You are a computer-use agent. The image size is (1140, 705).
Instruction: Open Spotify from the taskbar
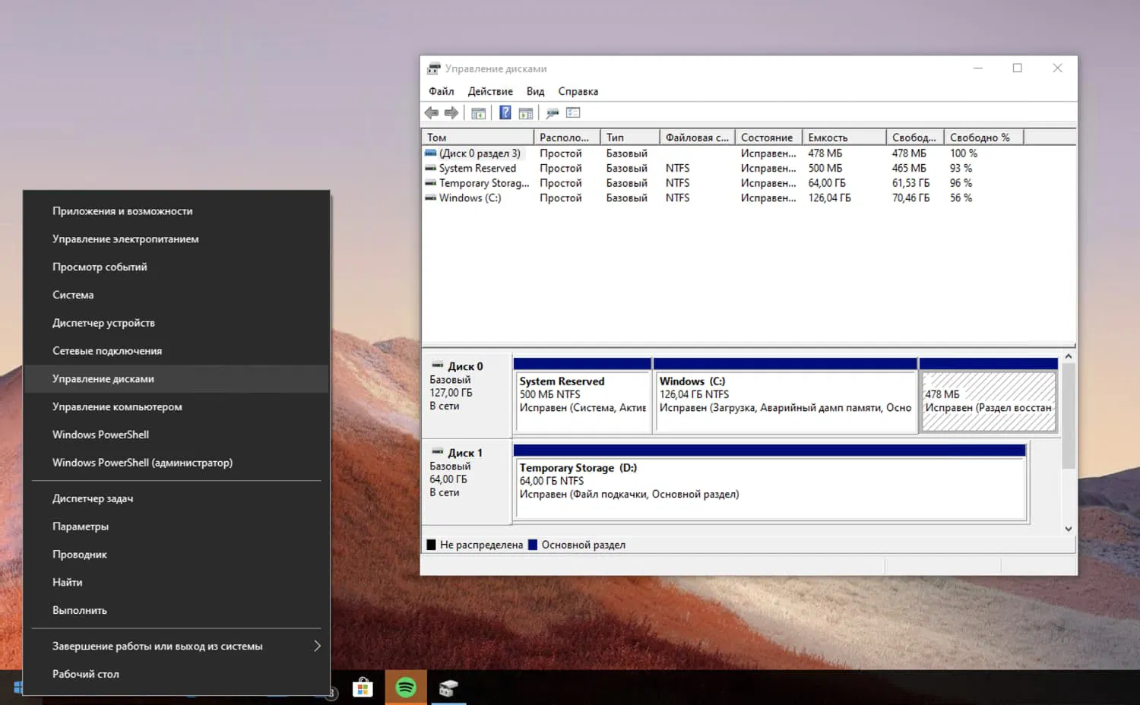click(406, 688)
